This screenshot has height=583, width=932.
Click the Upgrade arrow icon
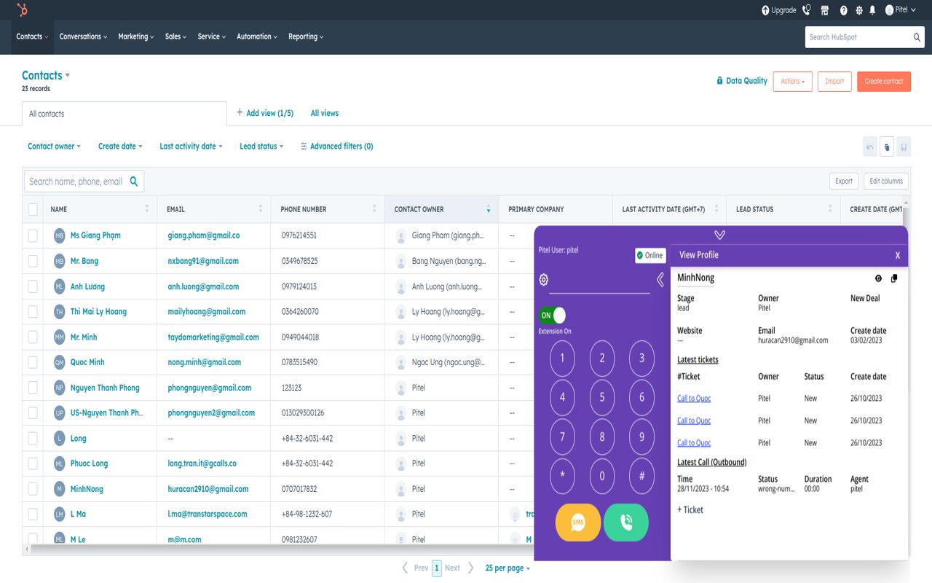[x=765, y=10]
